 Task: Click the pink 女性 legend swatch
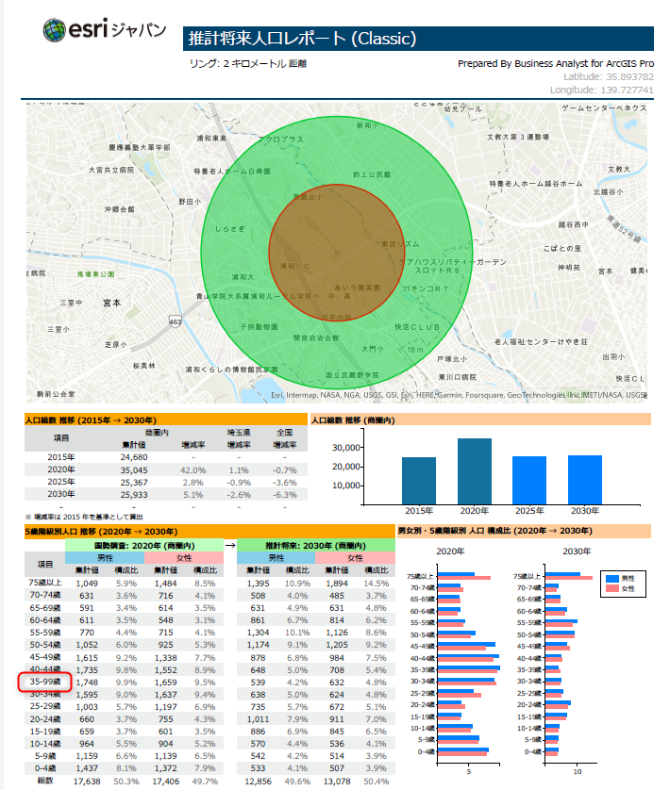[x=612, y=588]
